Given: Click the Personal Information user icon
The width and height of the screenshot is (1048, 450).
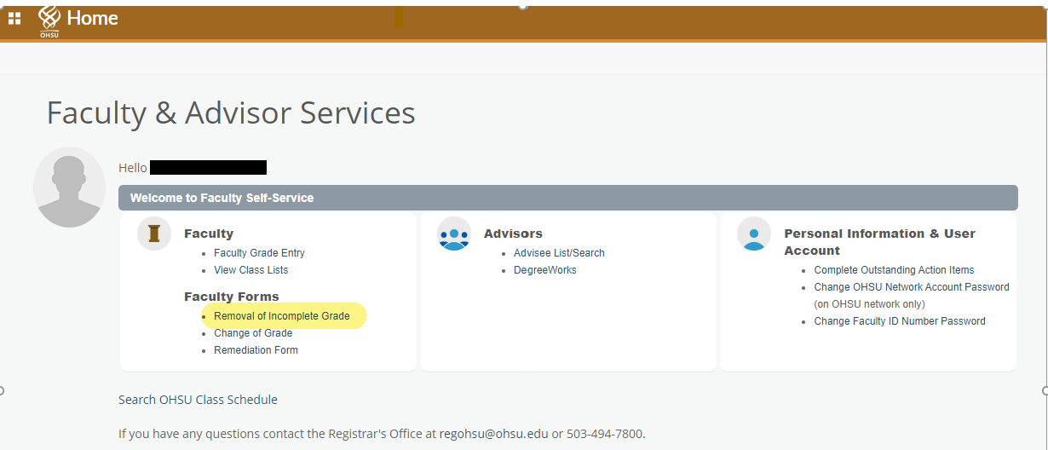Looking at the screenshot, I should (x=754, y=234).
